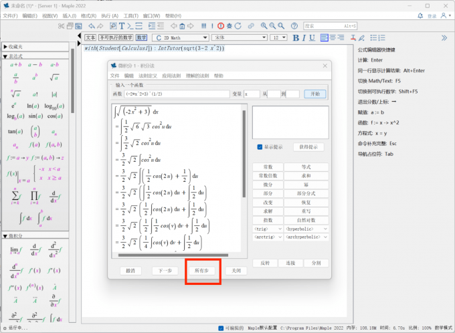
Task: Interrupt the computation with the red stop icon
Action: 221,26
